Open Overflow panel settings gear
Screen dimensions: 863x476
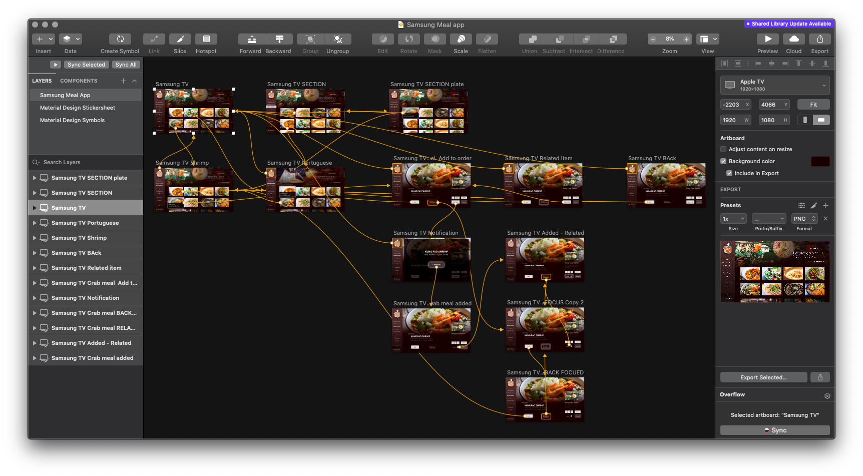point(827,395)
